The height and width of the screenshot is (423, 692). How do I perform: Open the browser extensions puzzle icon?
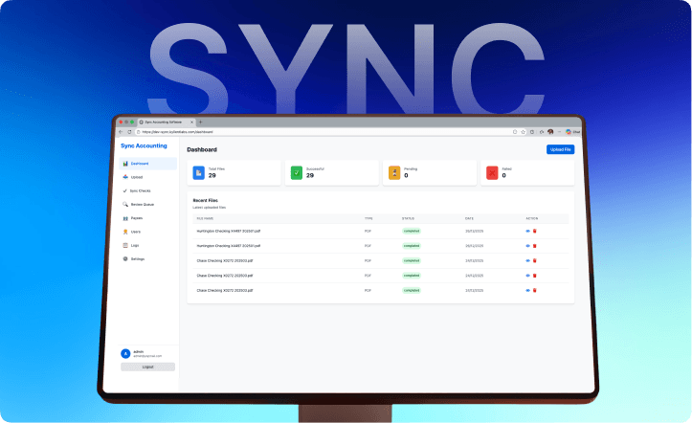click(x=542, y=132)
